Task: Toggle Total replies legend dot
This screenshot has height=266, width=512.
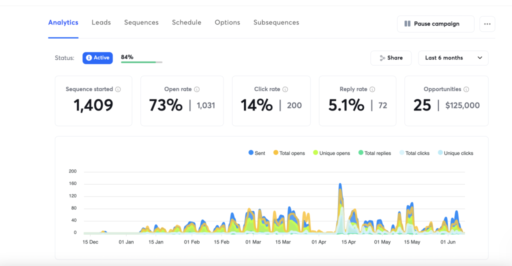Action: click(x=361, y=153)
